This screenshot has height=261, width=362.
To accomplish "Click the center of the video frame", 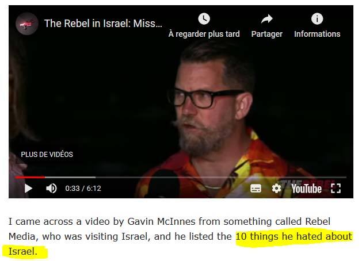I will tap(181, 102).
